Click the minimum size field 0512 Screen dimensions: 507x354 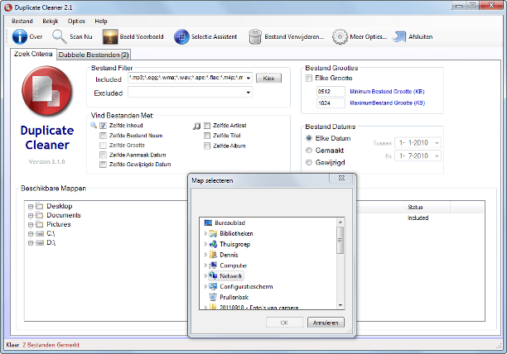331,91
